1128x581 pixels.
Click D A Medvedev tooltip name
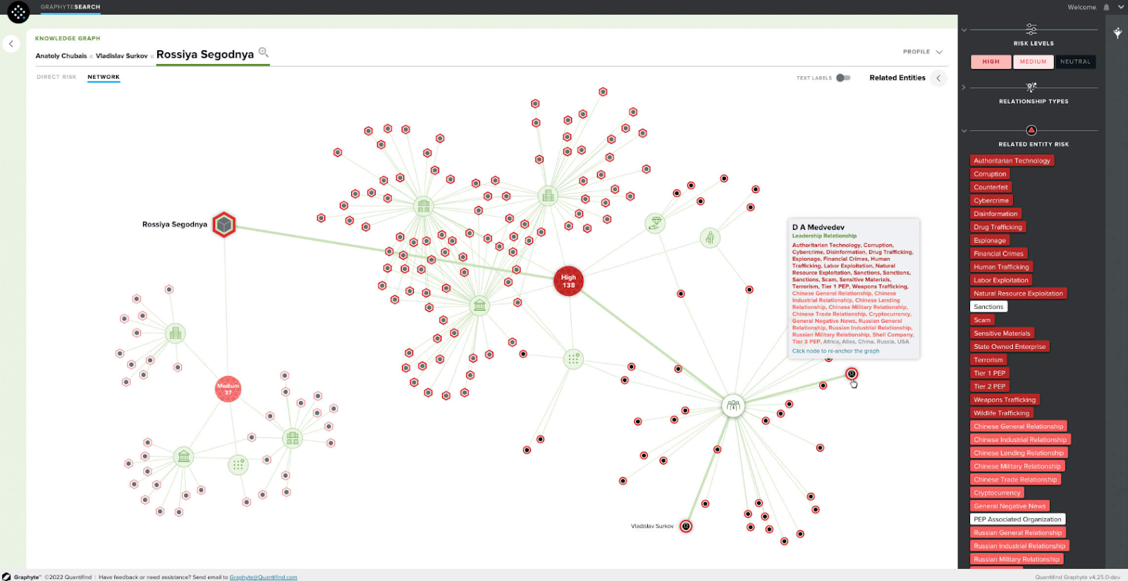818,227
